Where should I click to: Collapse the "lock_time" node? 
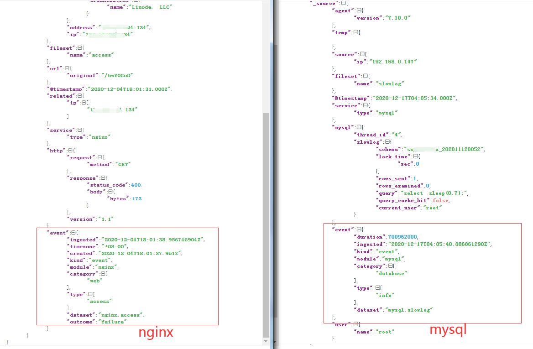pyautogui.click(x=416, y=156)
